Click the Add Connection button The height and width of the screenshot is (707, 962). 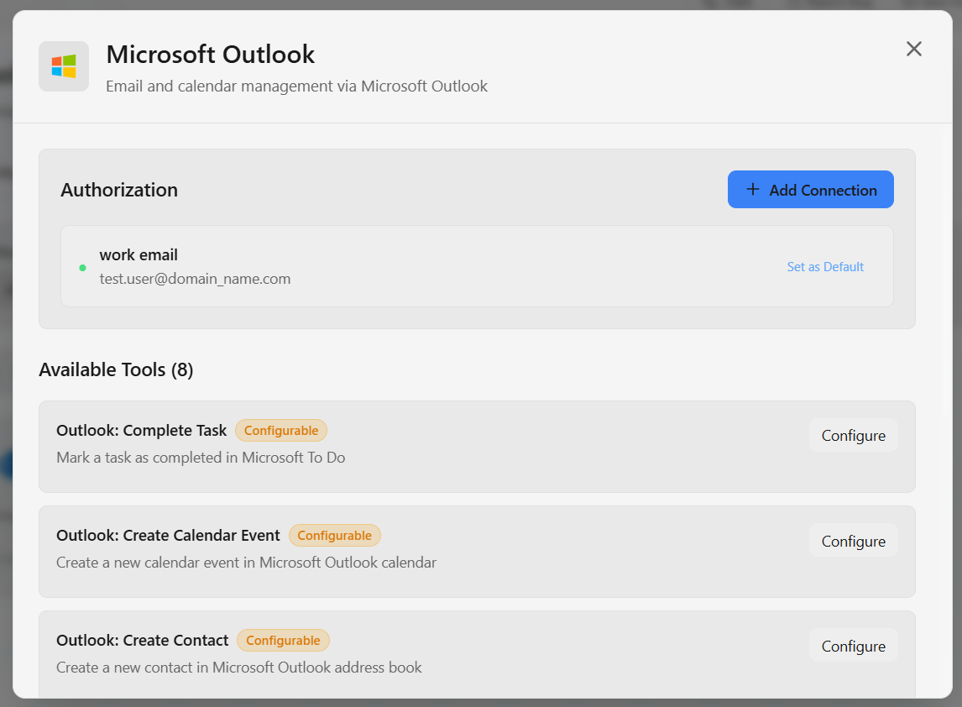click(x=810, y=190)
